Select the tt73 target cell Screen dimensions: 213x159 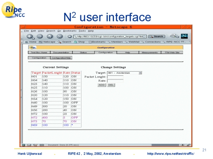click(36, 121)
